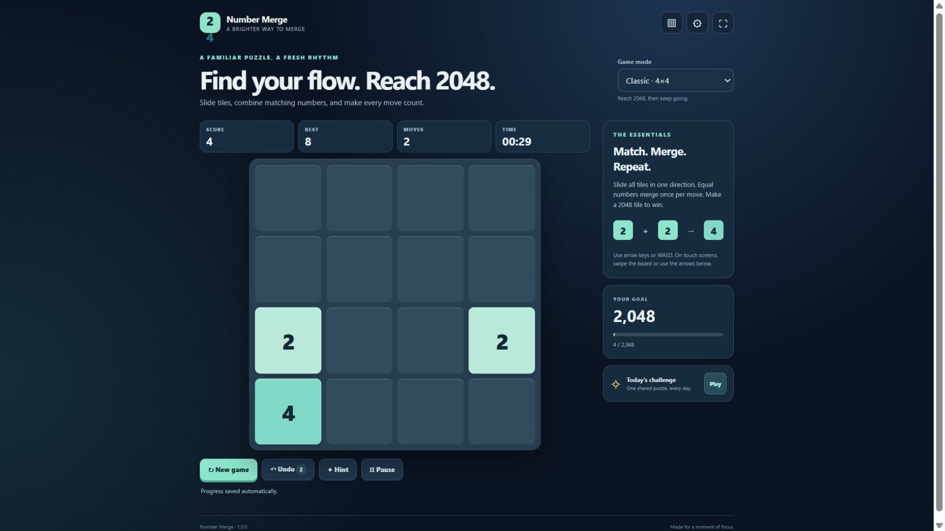Start a New game

[x=228, y=470]
